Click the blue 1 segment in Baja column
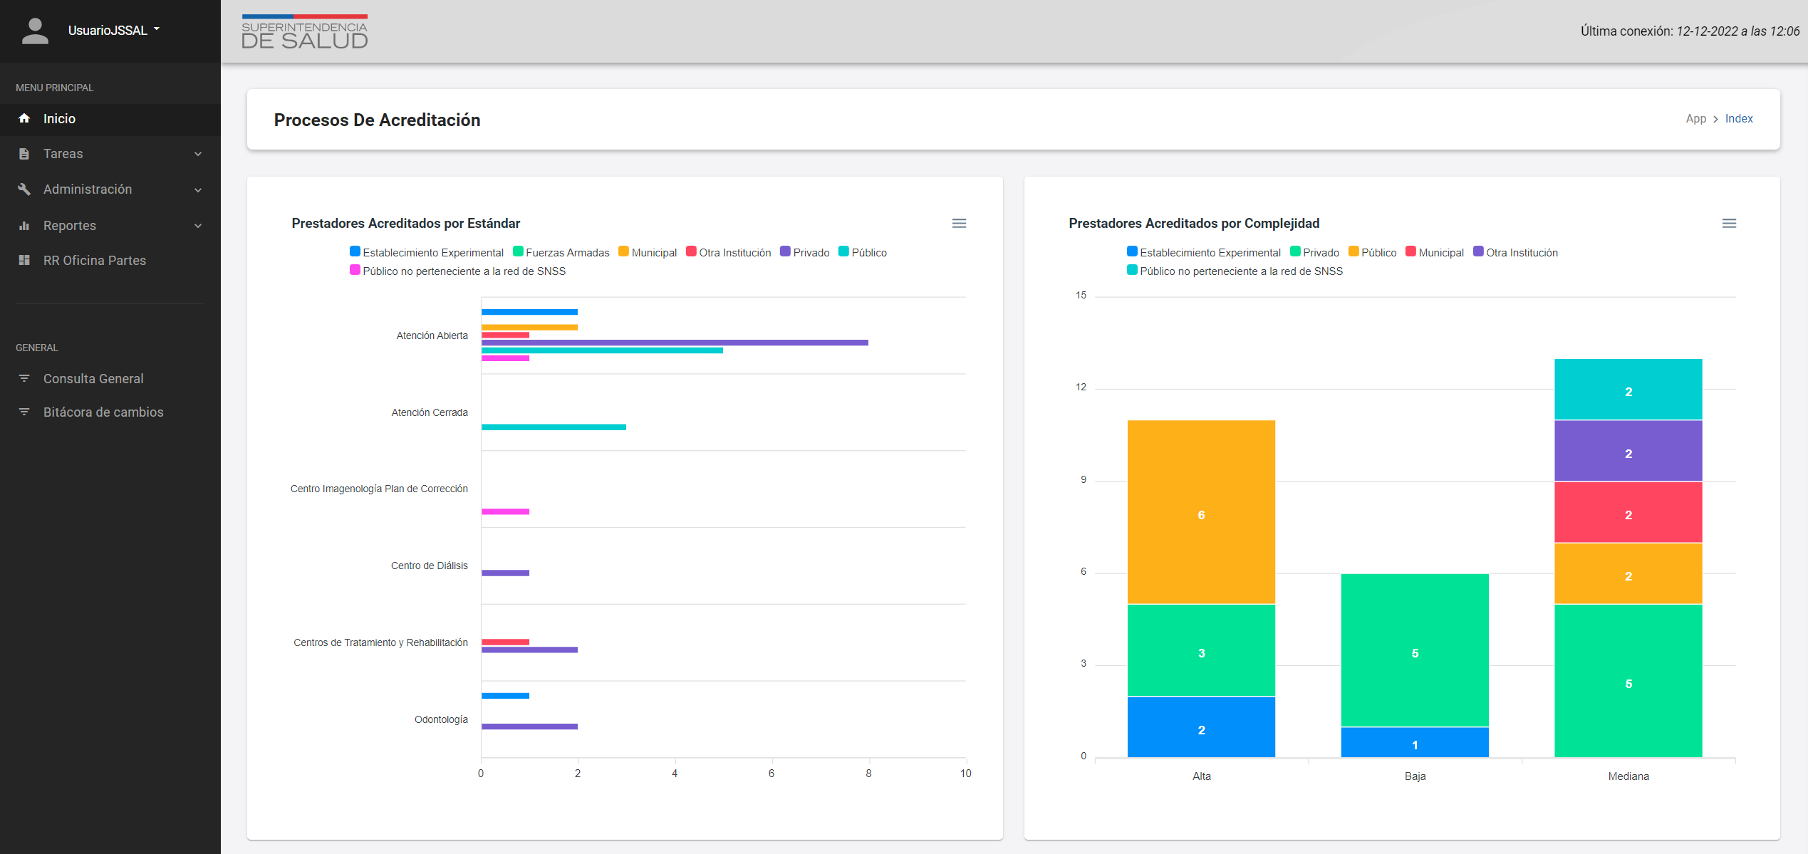Viewport: 1808px width, 854px height. tap(1415, 742)
